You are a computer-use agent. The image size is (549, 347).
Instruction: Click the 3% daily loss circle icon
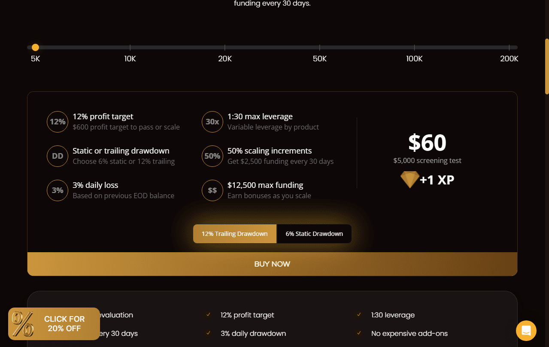58,190
